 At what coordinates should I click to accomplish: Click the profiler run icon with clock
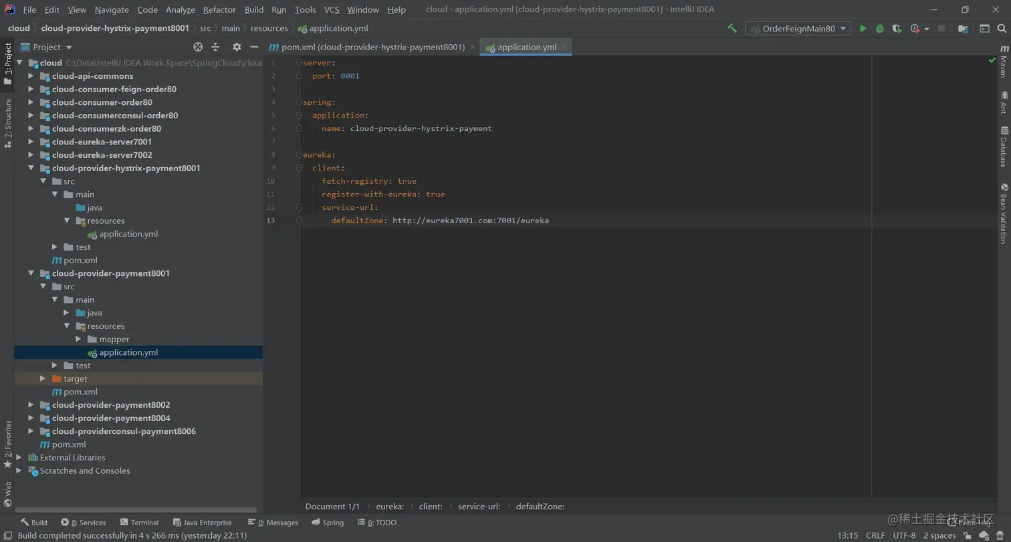point(915,29)
